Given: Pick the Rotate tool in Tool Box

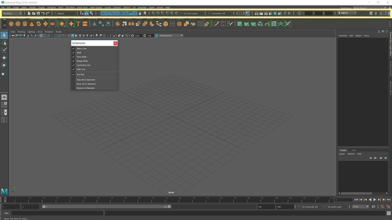Looking at the screenshot, I should (x=4, y=65).
